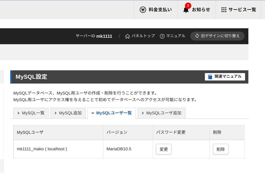Click mk1111_mako ( localhost ) user cell

coord(58,149)
